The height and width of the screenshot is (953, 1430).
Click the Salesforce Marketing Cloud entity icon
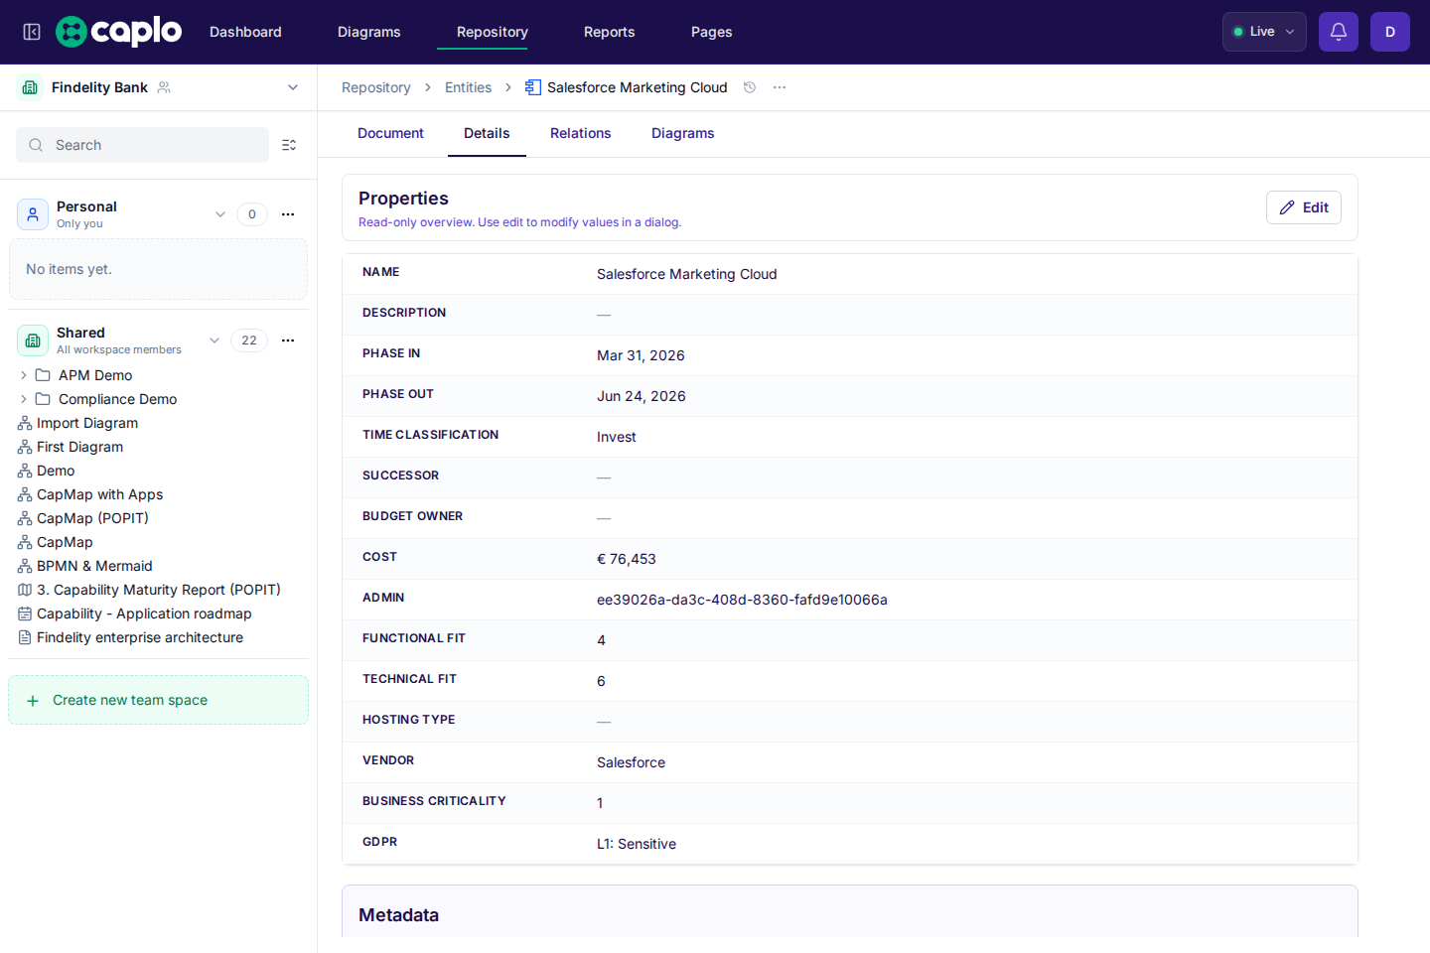[533, 87]
